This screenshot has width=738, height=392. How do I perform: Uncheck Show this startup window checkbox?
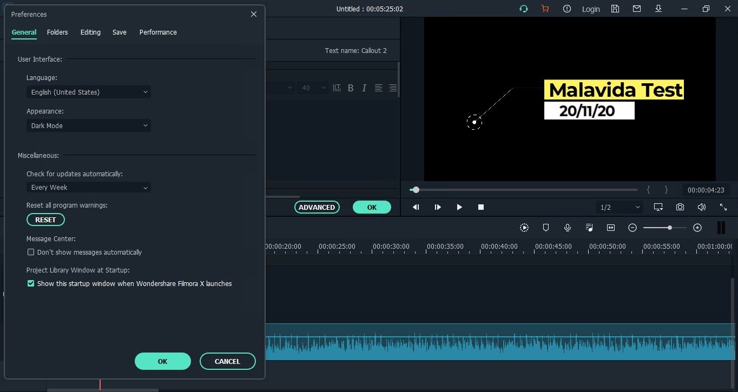[31, 283]
